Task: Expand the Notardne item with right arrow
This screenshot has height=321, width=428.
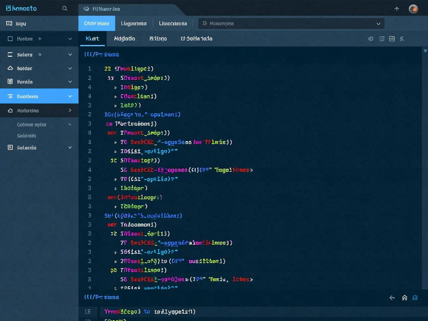Action: pyautogui.click(x=70, y=110)
